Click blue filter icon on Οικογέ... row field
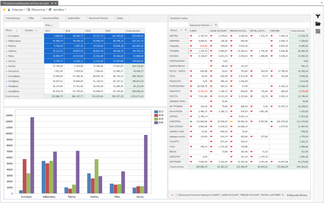Screen dimensions: 324x203 coord(185,30)
